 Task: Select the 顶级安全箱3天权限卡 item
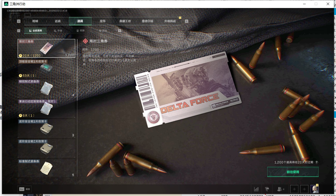(46, 69)
